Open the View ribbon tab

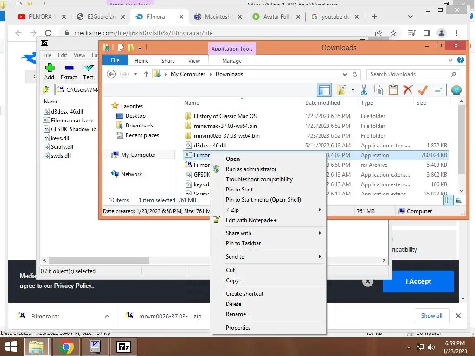coord(194,61)
